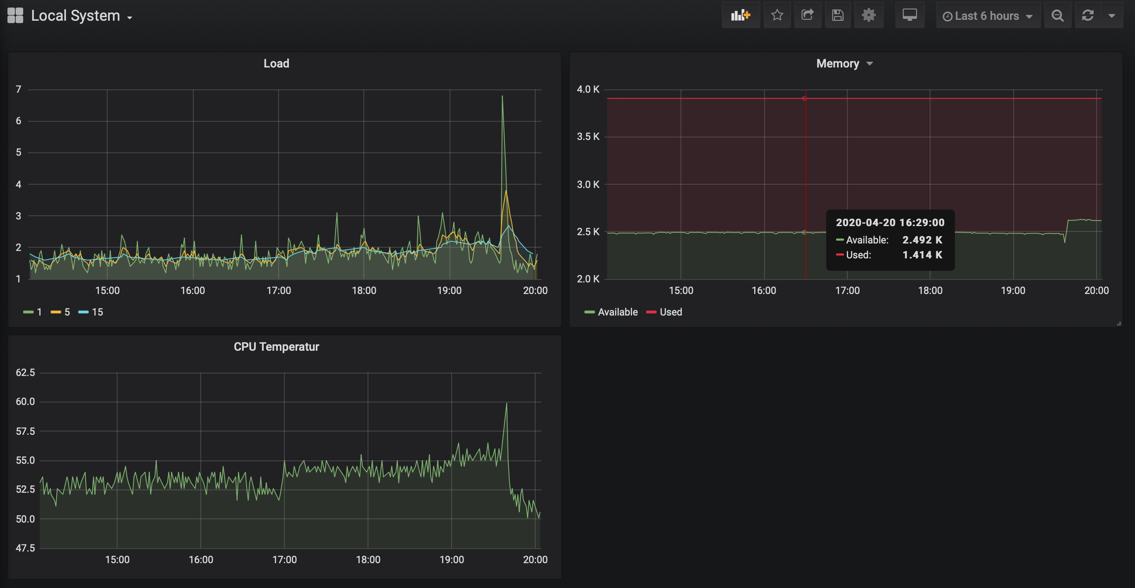
Task: Star this dashboard as favorite
Action: click(777, 15)
